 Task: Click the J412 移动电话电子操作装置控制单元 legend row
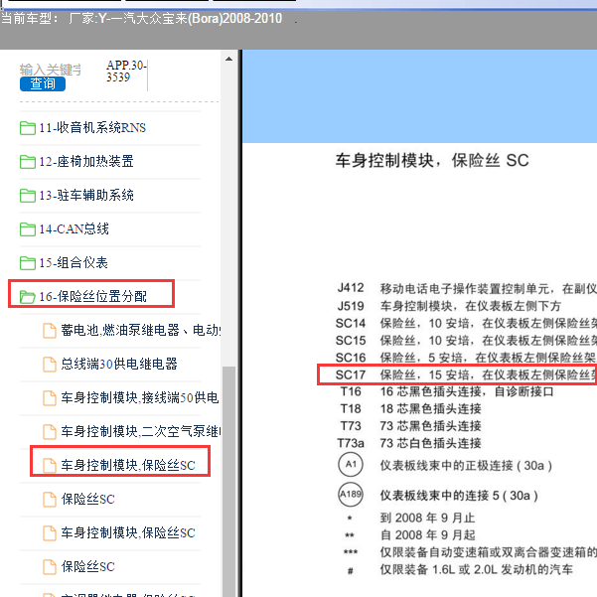pyautogui.click(x=467, y=288)
